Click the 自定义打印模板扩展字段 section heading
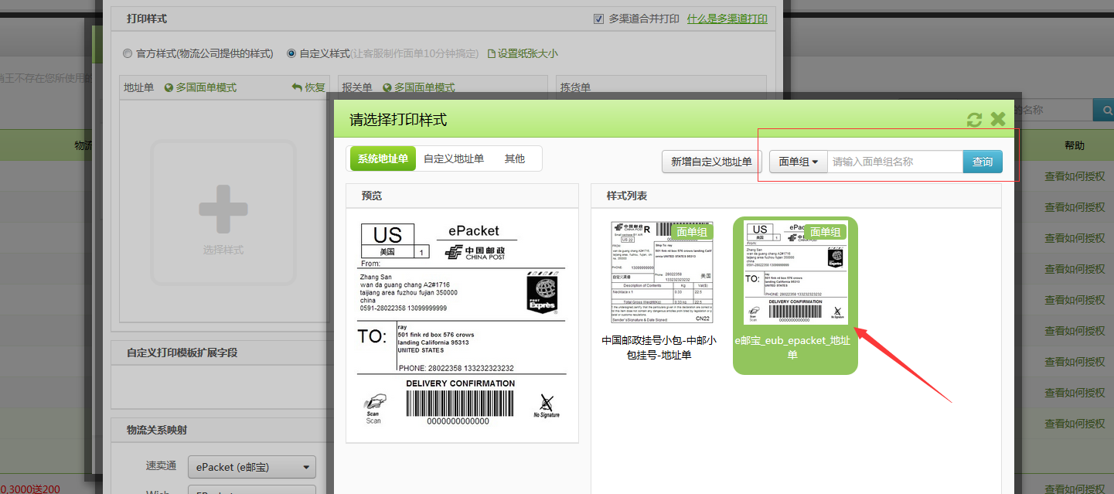 point(182,353)
